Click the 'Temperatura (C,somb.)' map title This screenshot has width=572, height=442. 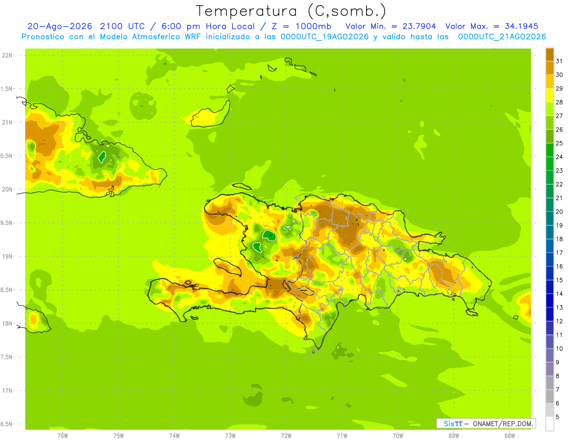(290, 11)
